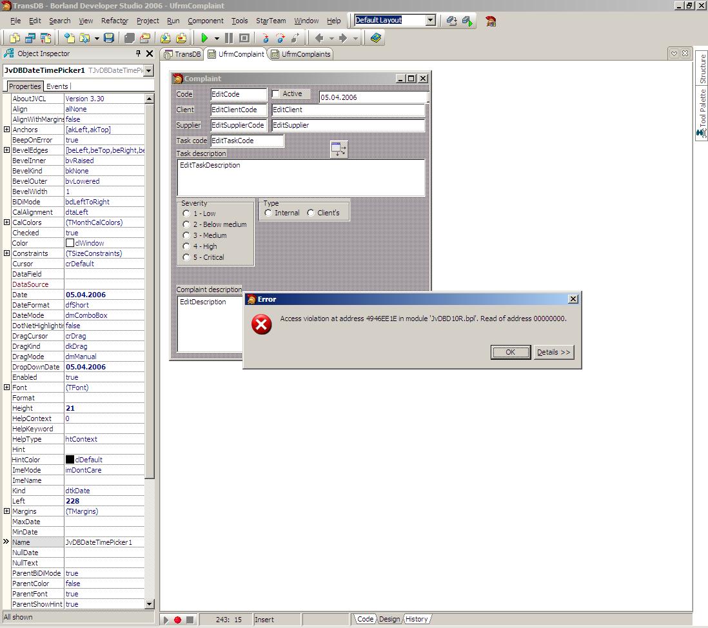Click the red macro record button
The height and width of the screenshot is (628, 708).
pos(177,620)
